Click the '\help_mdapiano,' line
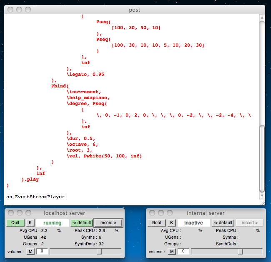The image size is (271, 262). (x=88, y=98)
